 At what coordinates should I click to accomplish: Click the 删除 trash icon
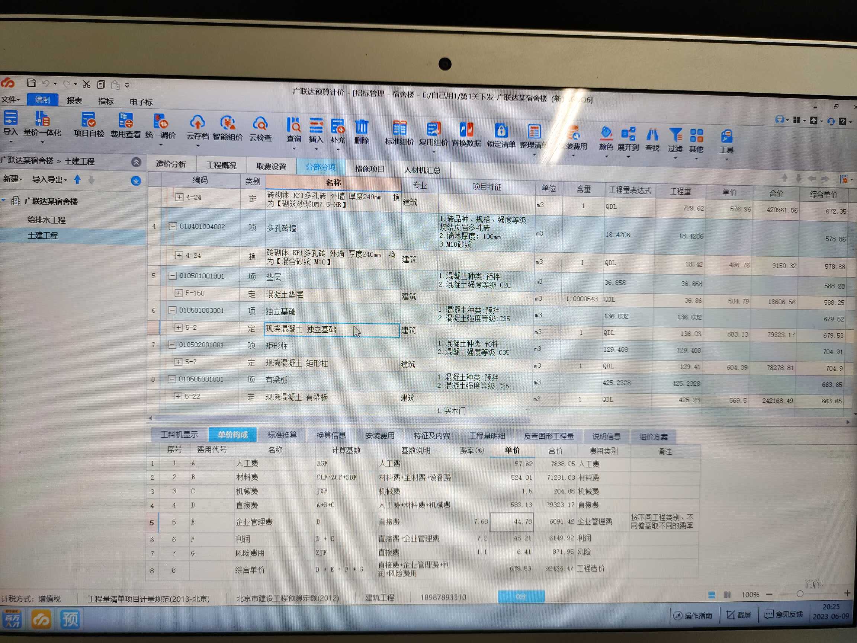pos(362,127)
